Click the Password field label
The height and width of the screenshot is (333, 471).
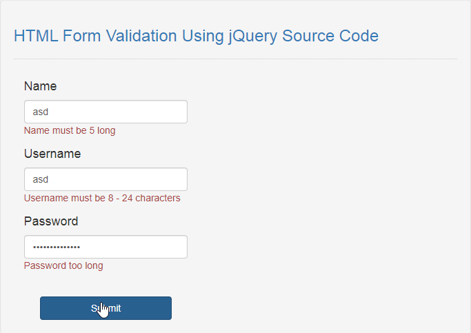(51, 221)
